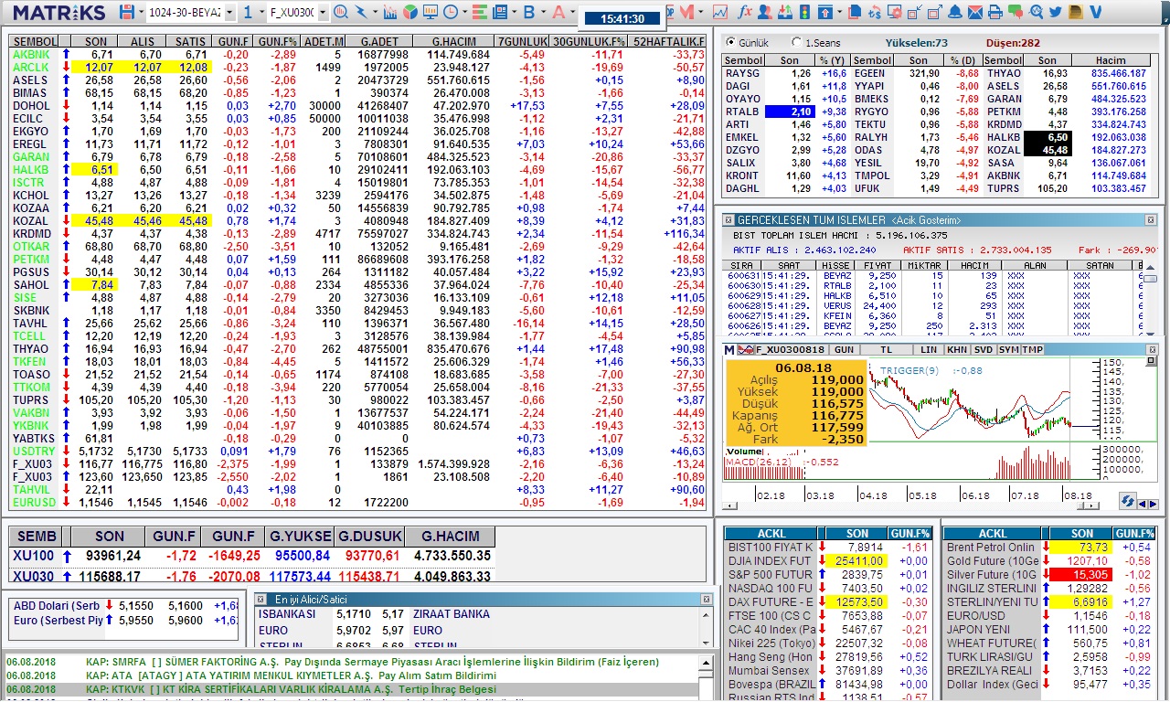Select the THYAO row in the watchlist

(357, 349)
